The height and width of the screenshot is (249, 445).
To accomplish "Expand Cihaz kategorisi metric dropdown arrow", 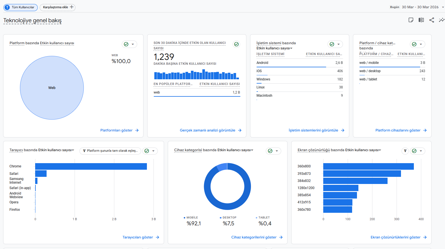I will click(252, 150).
